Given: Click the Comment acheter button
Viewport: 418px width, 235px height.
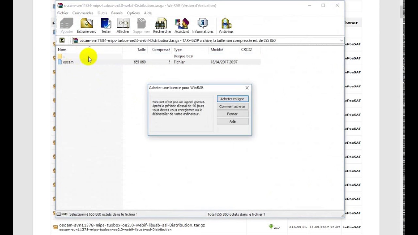Looking at the screenshot, I should point(233,106).
